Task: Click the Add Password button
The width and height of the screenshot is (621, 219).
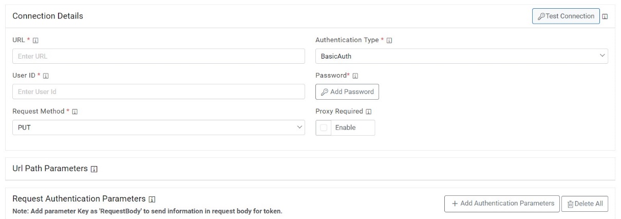Action: (347, 92)
